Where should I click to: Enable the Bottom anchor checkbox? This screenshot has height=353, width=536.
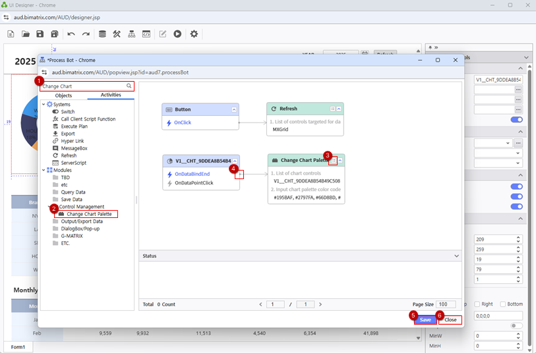(x=503, y=304)
